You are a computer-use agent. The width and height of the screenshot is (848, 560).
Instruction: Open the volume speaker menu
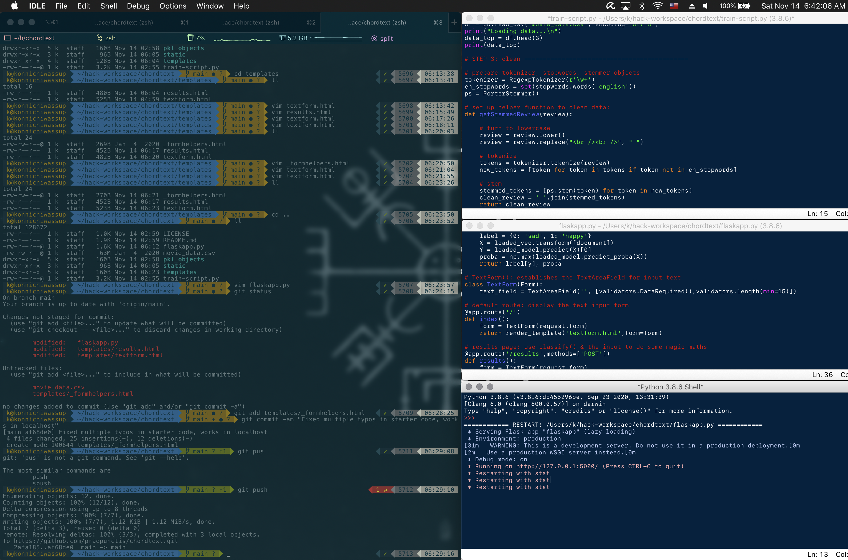[x=705, y=6]
